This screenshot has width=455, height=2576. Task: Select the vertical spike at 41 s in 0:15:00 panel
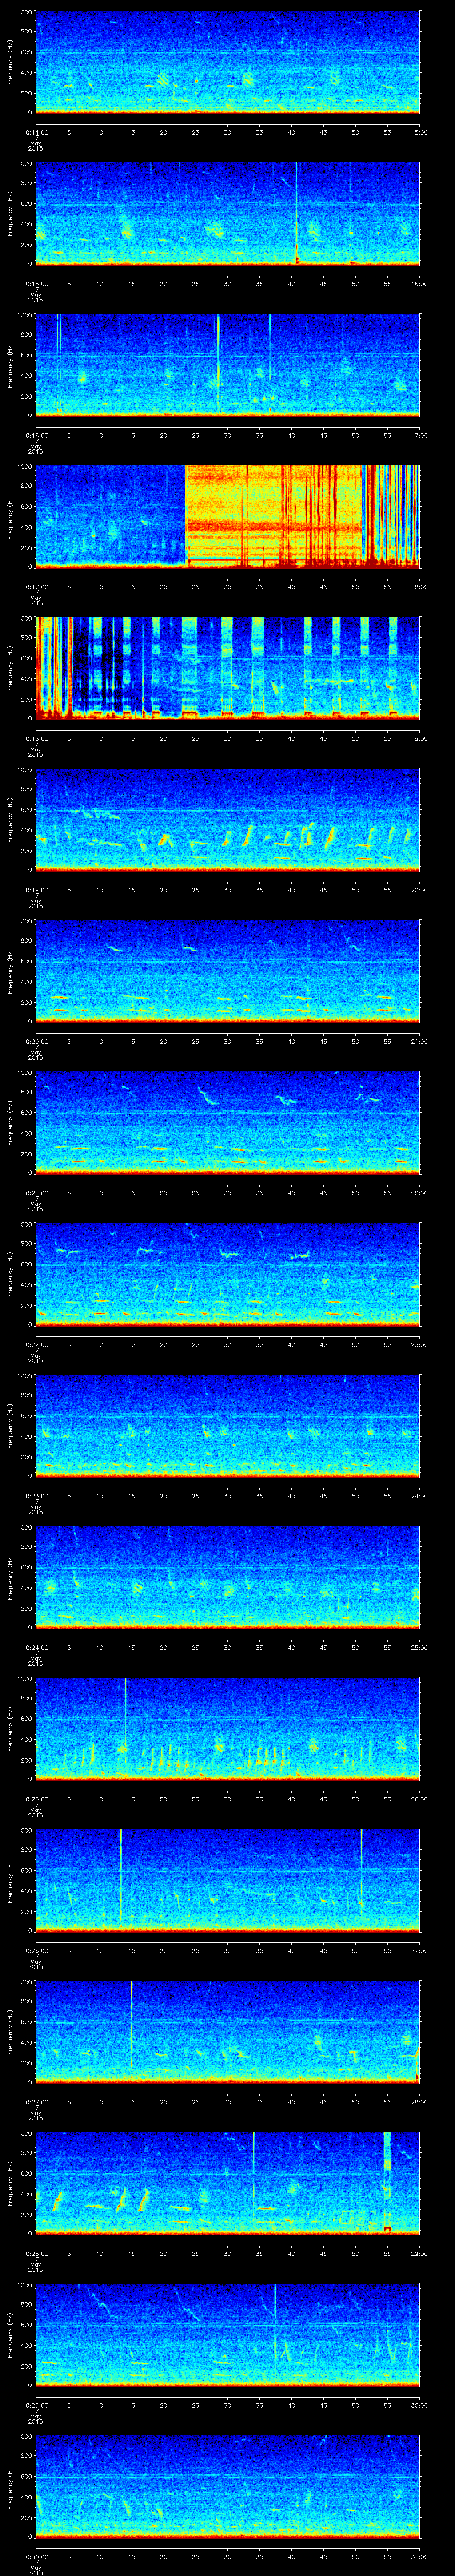[297, 215]
